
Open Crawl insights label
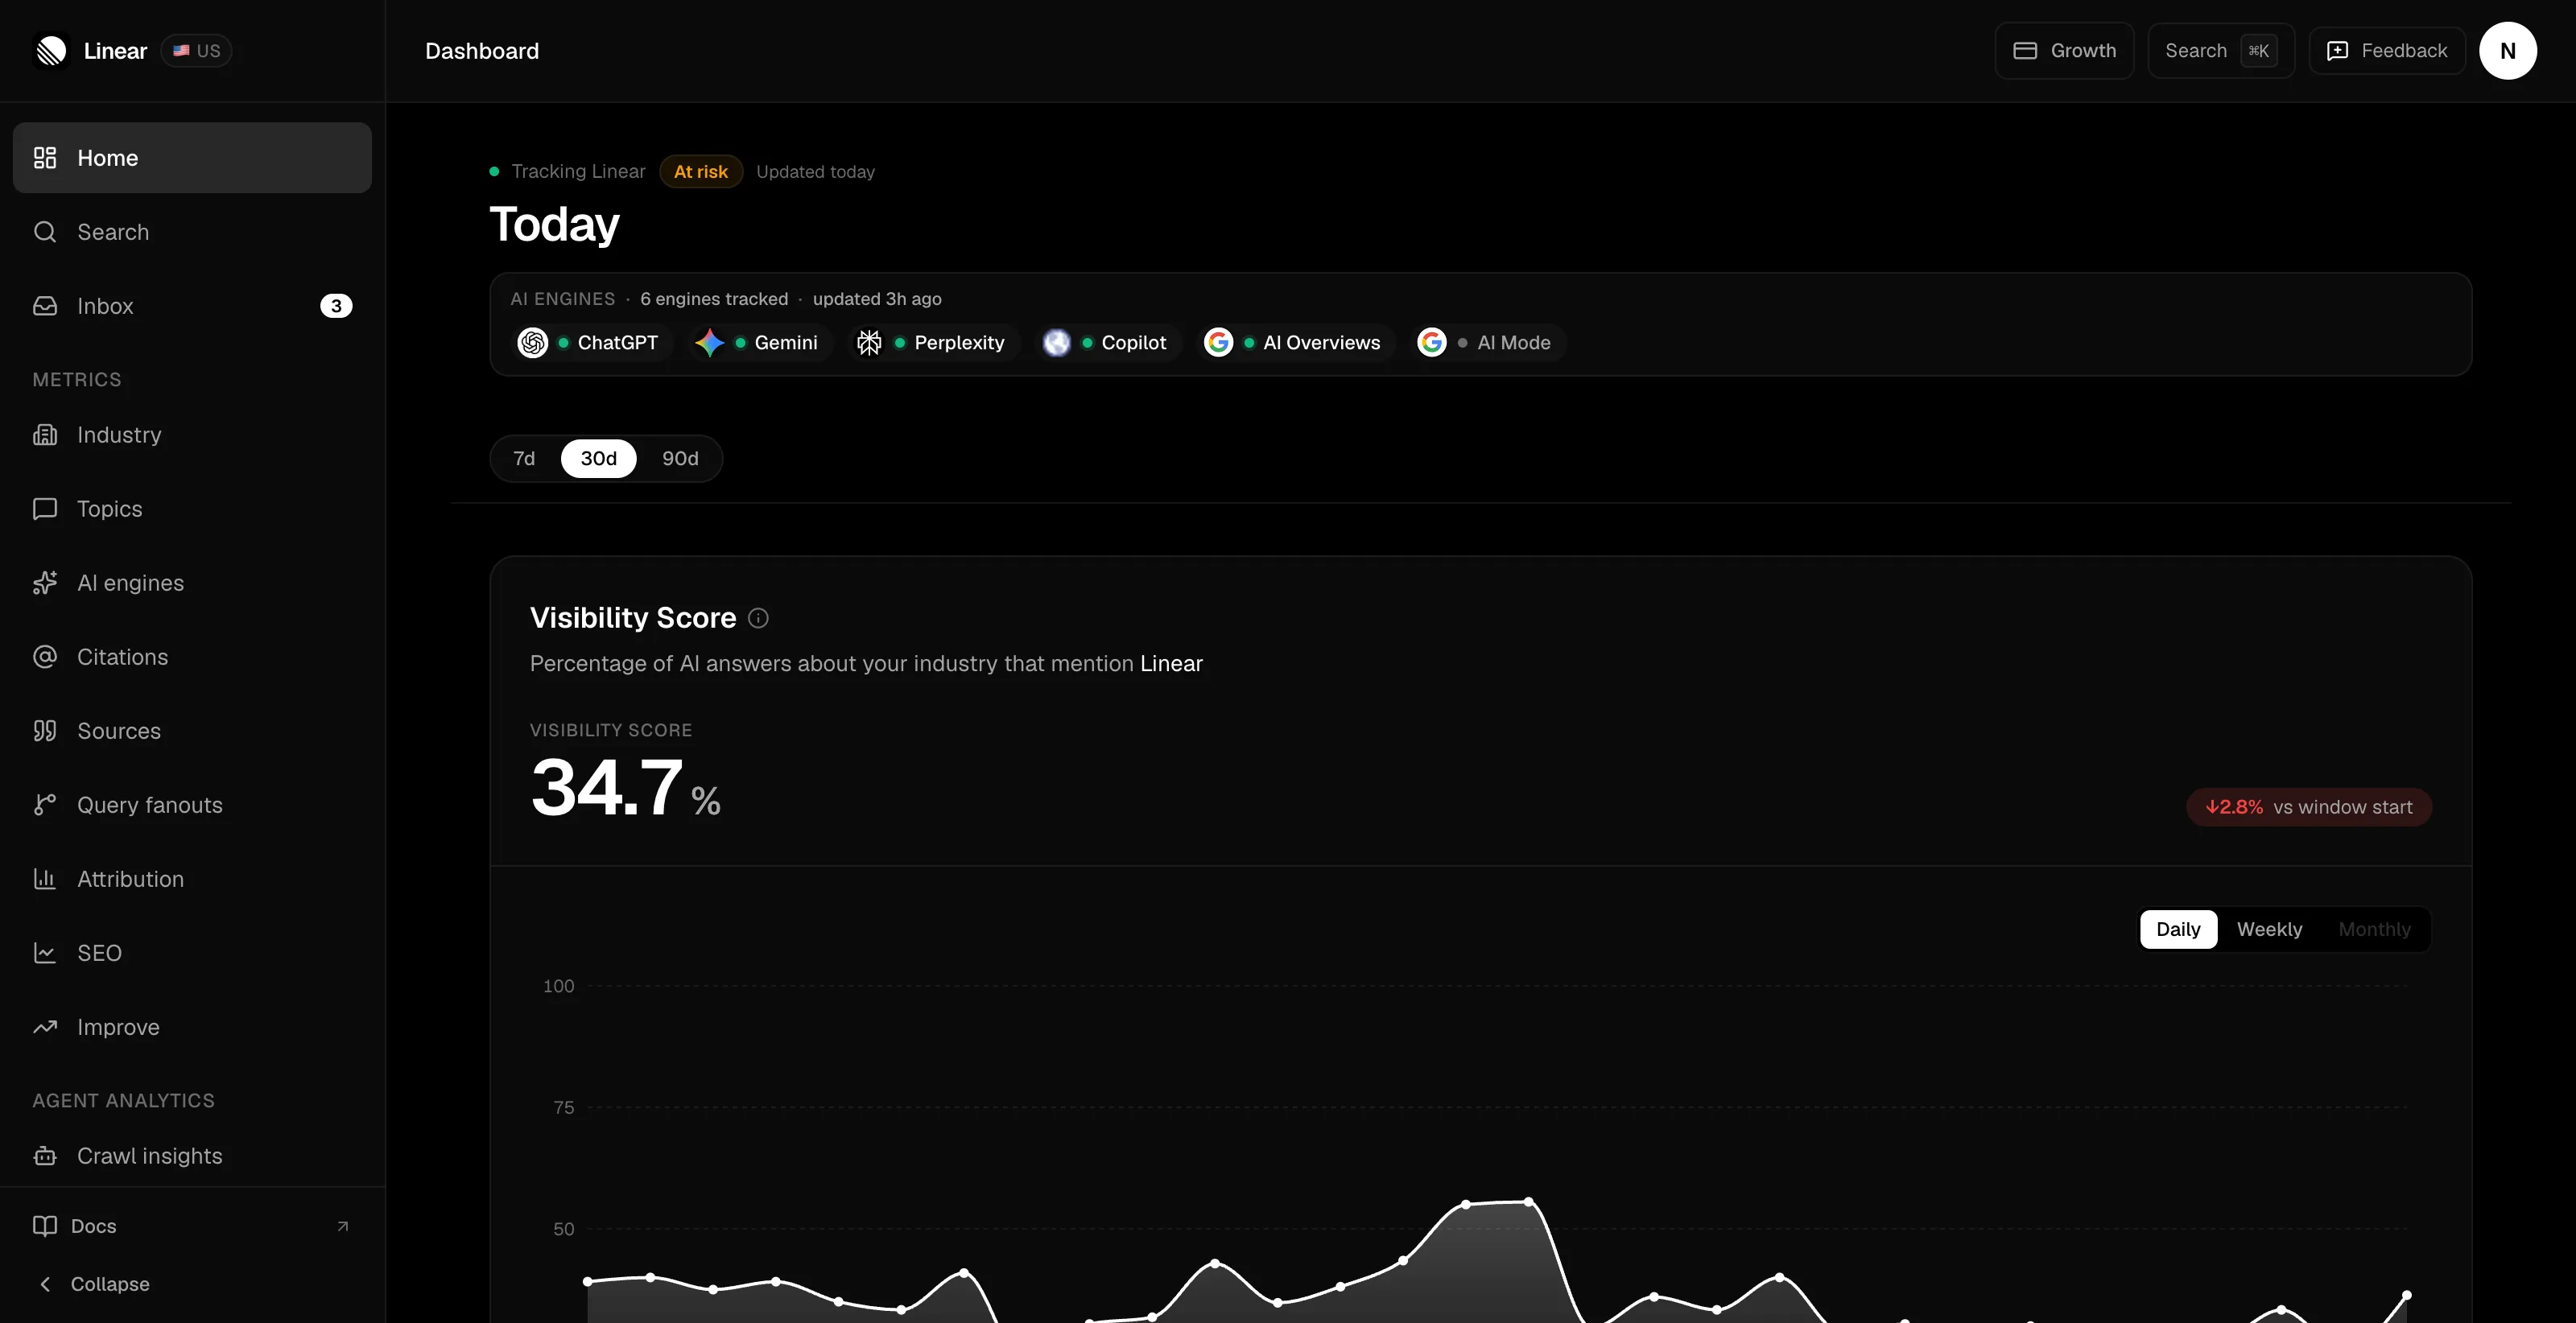(150, 1156)
